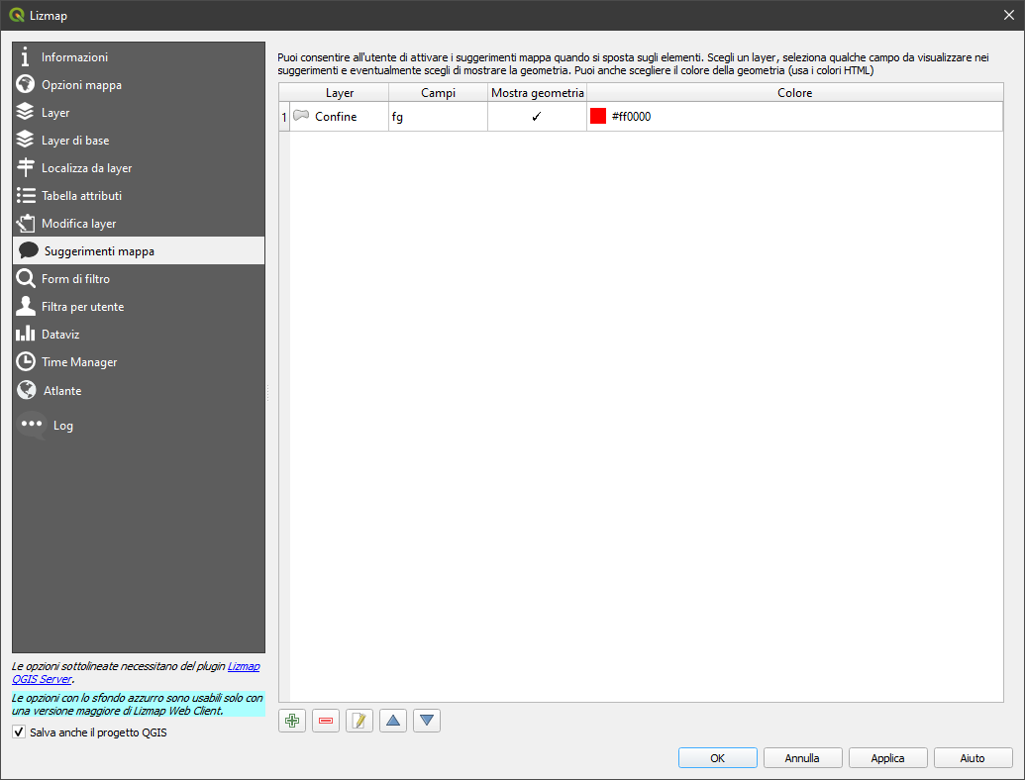Select the Opzioni mappa globe icon
The width and height of the screenshot is (1025, 780).
point(28,84)
